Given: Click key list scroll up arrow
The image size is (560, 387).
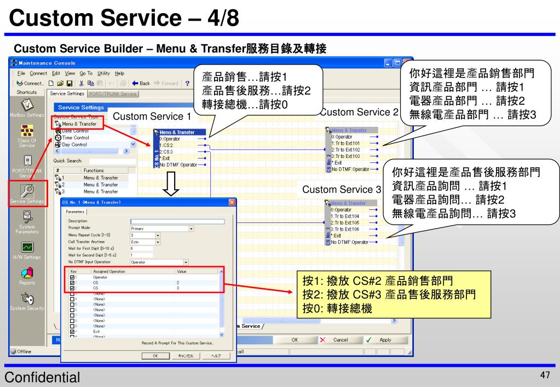Looking at the screenshot, I should 222,272.
